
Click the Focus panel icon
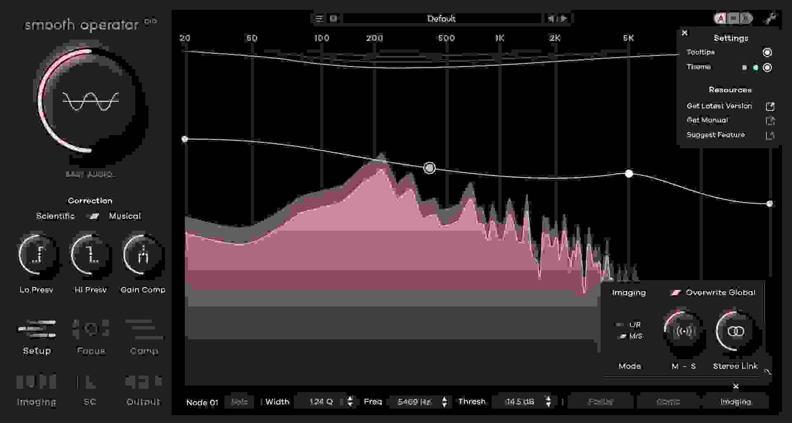91,330
